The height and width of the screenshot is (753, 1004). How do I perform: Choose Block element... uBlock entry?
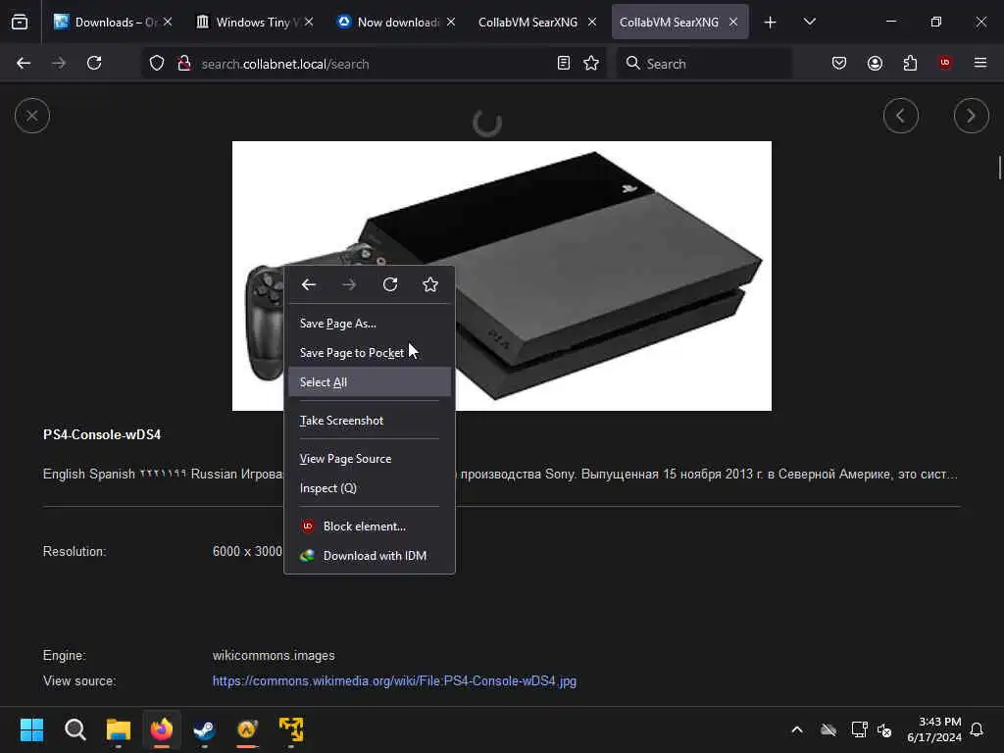(x=370, y=527)
